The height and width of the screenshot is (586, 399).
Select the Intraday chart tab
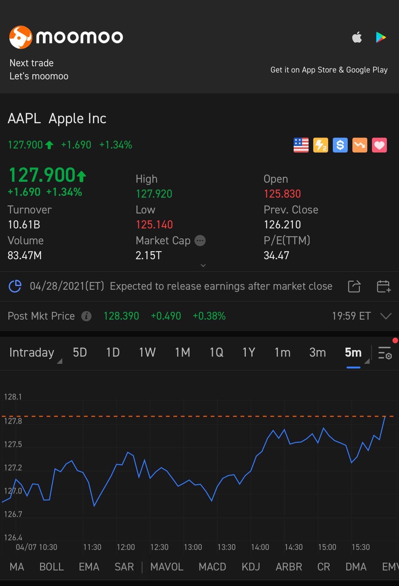point(32,353)
